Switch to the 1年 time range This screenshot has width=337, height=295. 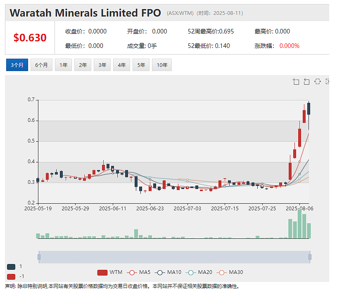coord(64,65)
